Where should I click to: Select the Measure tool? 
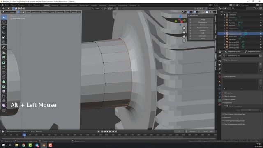tap(4, 52)
